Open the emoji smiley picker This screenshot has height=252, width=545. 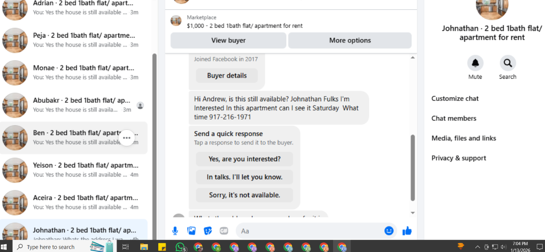point(389,231)
